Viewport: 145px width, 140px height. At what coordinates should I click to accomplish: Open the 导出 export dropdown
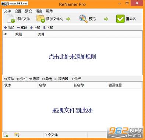pos(47,79)
